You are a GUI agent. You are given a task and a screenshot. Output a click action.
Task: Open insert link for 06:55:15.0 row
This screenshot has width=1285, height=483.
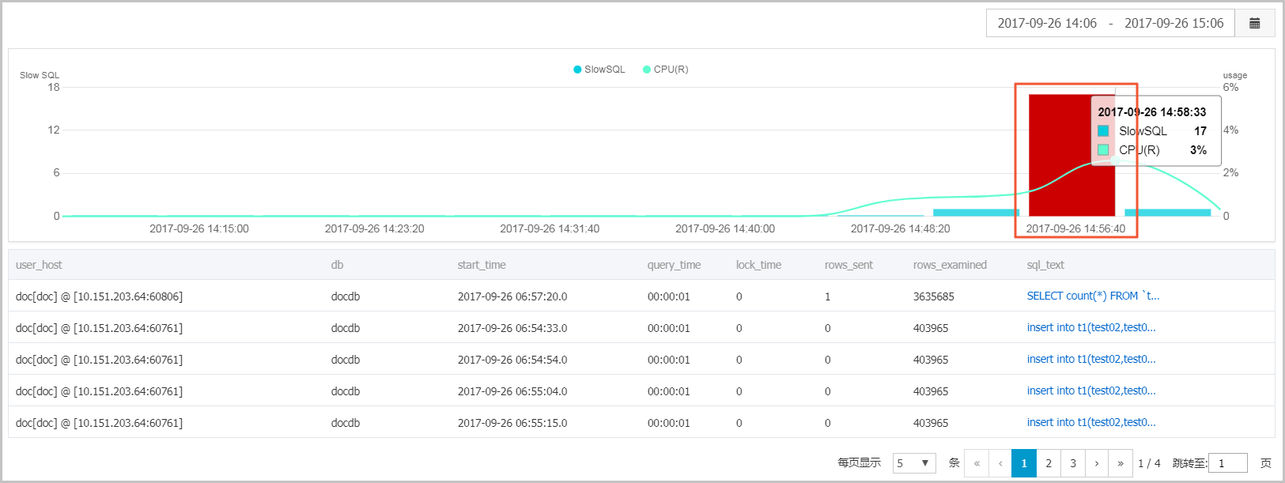(1091, 422)
